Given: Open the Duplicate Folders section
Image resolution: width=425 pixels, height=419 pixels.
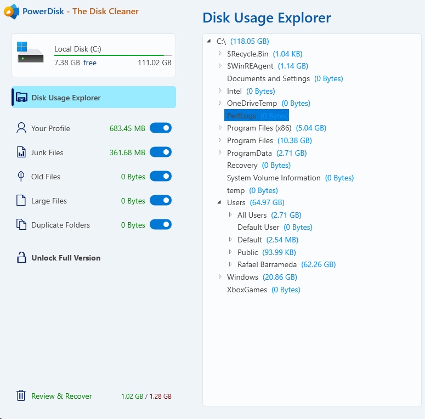Looking at the screenshot, I should coord(61,225).
